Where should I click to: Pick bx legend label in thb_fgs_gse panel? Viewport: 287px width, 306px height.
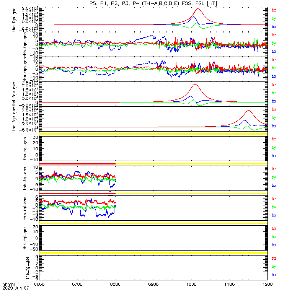(274, 52)
